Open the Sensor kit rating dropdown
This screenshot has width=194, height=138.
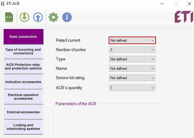132,78
